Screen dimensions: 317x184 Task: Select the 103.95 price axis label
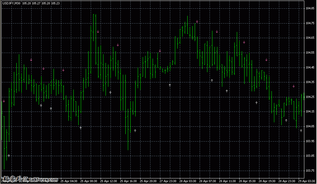pos(310,141)
